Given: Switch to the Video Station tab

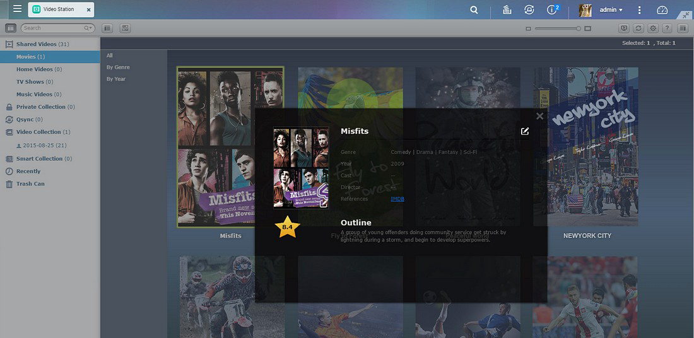Looking at the screenshot, I should (61, 9).
